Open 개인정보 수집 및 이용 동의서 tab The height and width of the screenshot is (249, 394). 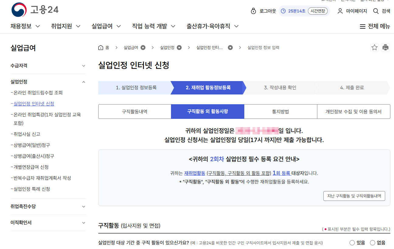coord(354,112)
